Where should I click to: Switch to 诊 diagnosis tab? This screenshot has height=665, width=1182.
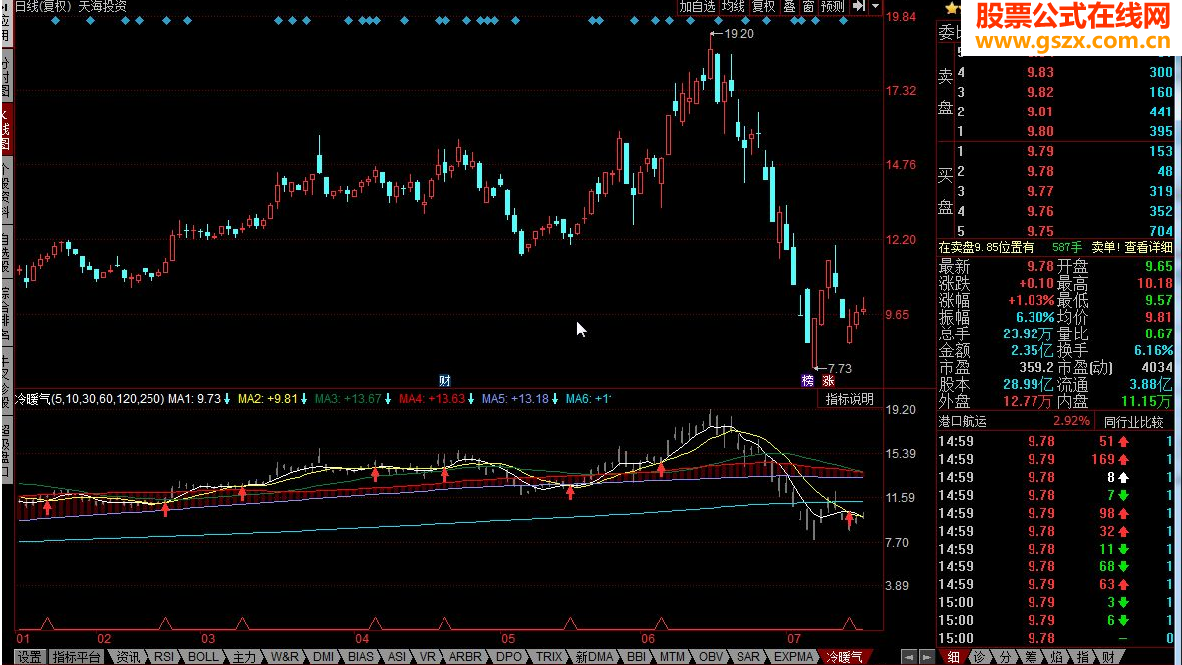pos(979,657)
